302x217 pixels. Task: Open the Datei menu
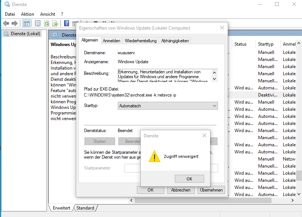10,14
